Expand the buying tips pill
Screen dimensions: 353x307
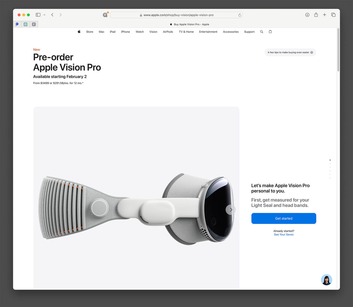[290, 52]
